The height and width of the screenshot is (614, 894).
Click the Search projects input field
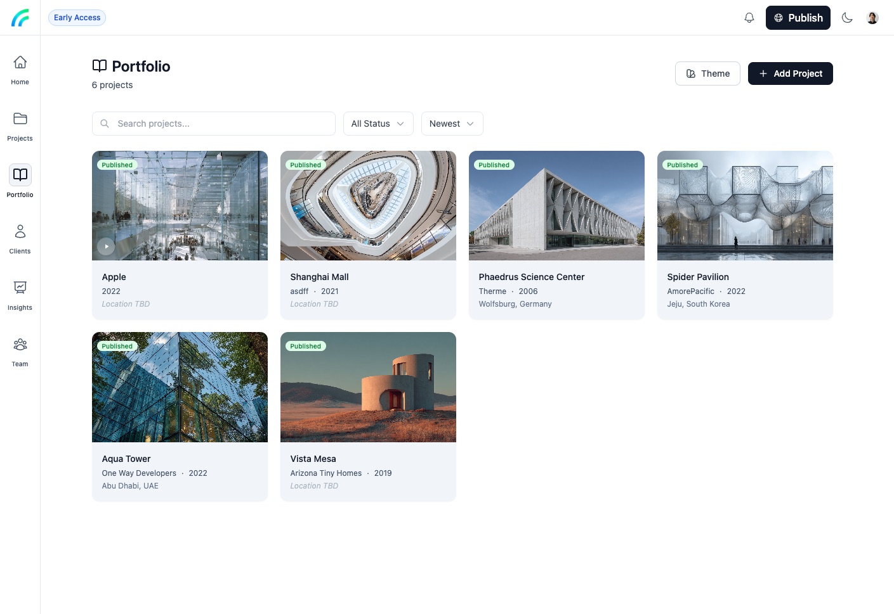pos(214,124)
